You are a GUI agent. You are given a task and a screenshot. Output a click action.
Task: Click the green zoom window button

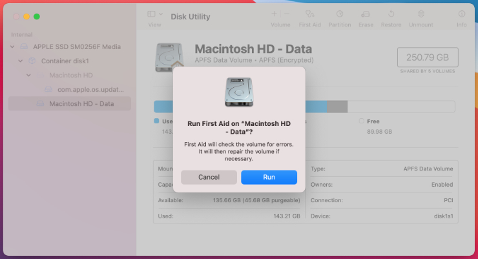37,16
